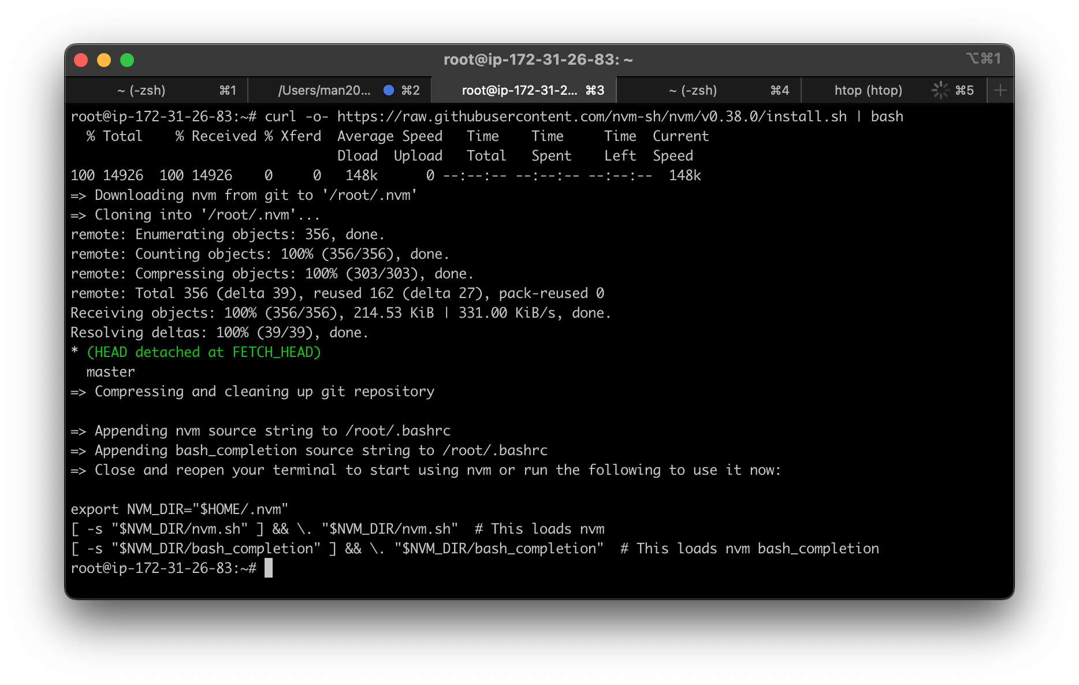
Task: Click the Appending nvm source string line
Action: tap(261, 430)
